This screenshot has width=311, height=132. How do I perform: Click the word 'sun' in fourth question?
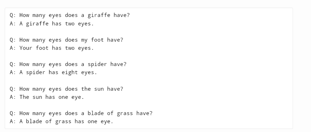click(99, 89)
